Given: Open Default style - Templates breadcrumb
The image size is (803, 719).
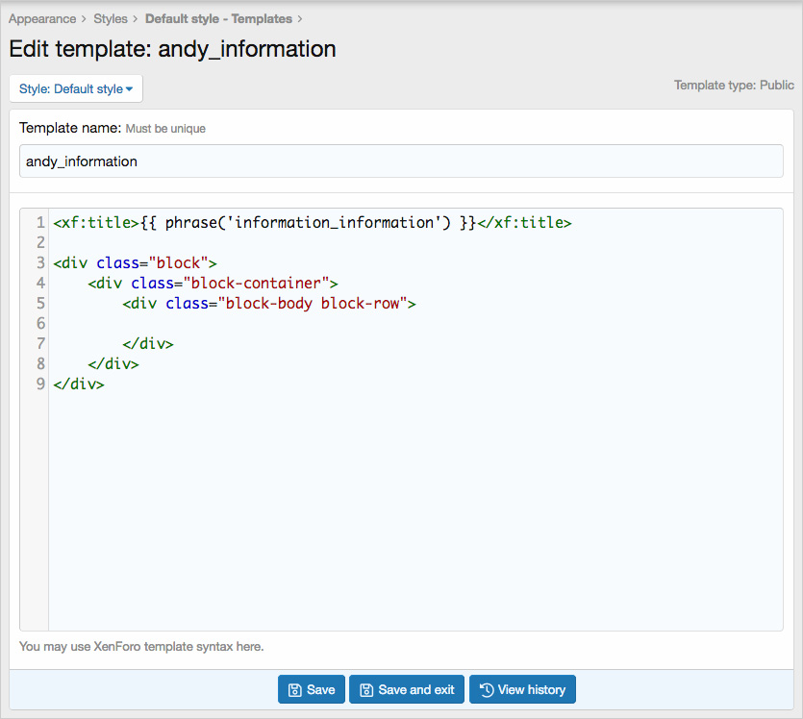Looking at the screenshot, I should (218, 18).
